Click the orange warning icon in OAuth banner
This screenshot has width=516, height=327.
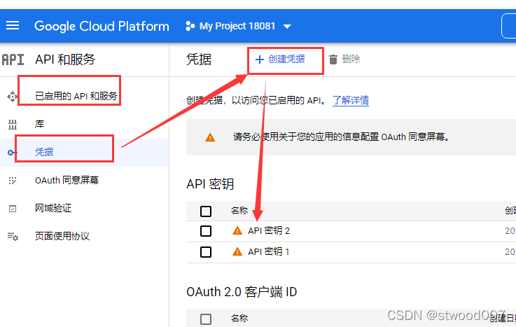pyautogui.click(x=210, y=137)
